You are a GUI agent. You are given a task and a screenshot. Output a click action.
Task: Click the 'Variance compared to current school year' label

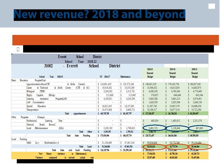point(65,158)
